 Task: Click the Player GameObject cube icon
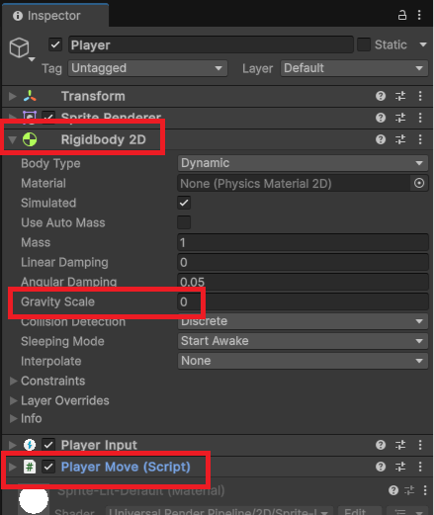(x=19, y=47)
